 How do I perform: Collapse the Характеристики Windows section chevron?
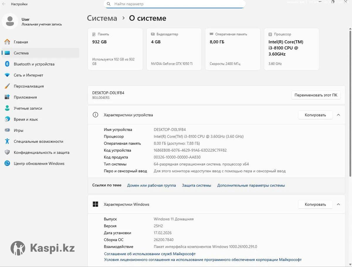(338, 204)
